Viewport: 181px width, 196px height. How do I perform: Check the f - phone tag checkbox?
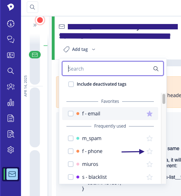pos(71,151)
